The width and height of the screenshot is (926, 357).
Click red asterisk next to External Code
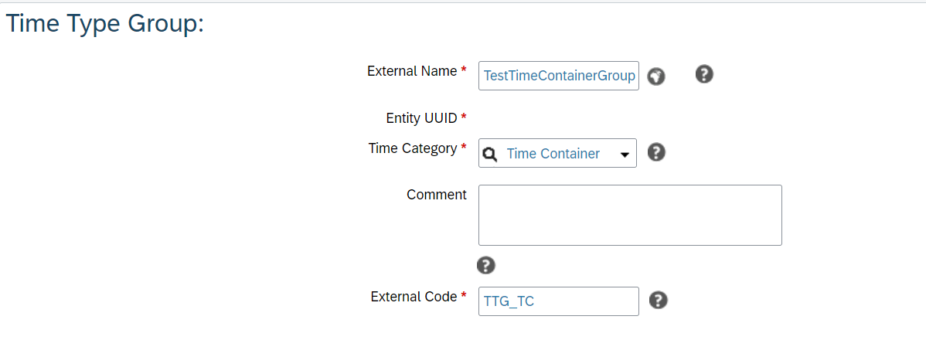(464, 296)
